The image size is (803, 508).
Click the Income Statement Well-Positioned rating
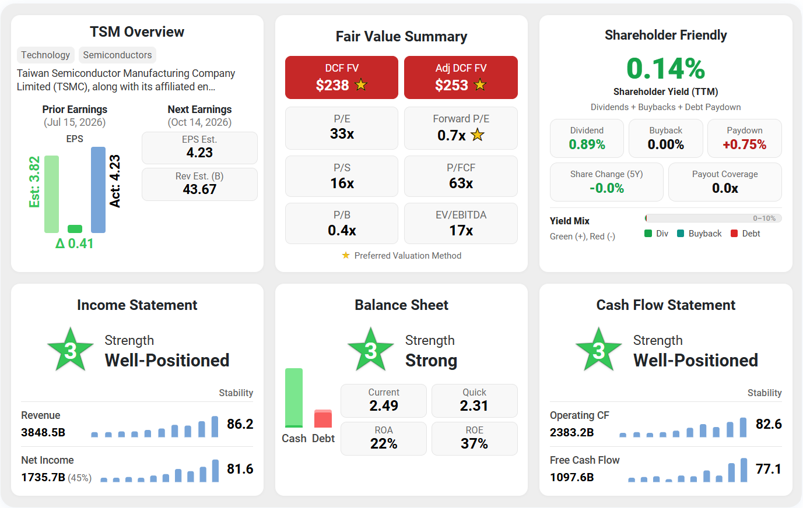[167, 361]
